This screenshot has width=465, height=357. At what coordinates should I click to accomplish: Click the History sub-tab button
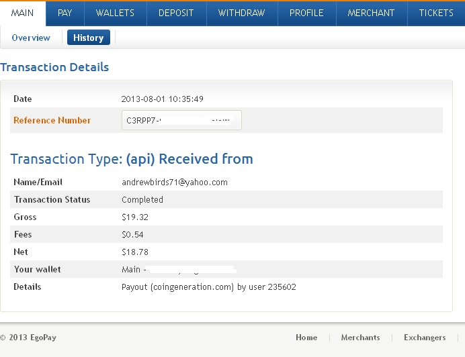pos(88,38)
